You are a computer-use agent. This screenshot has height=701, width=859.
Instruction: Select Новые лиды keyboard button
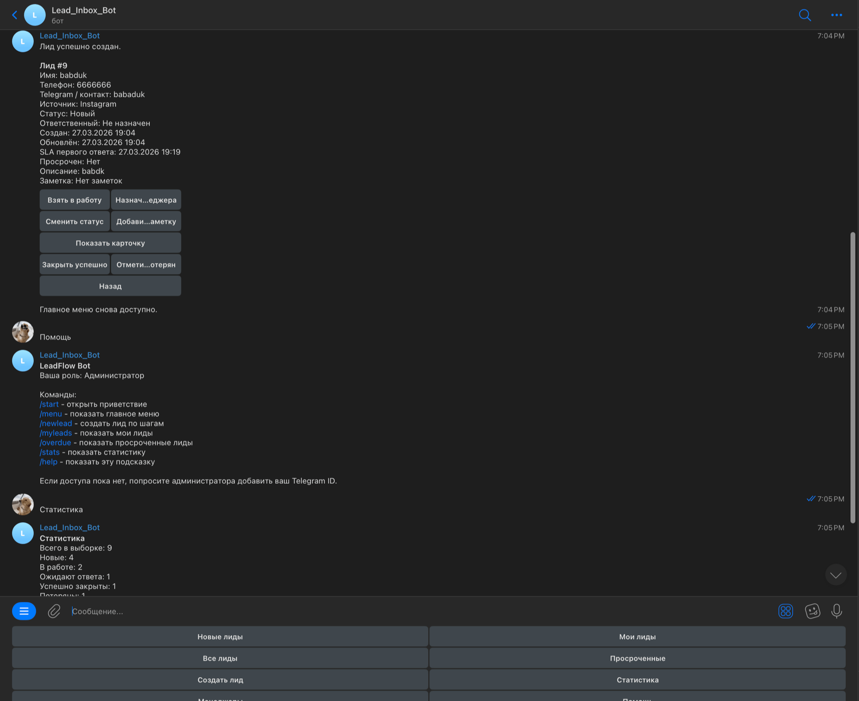[x=220, y=637]
